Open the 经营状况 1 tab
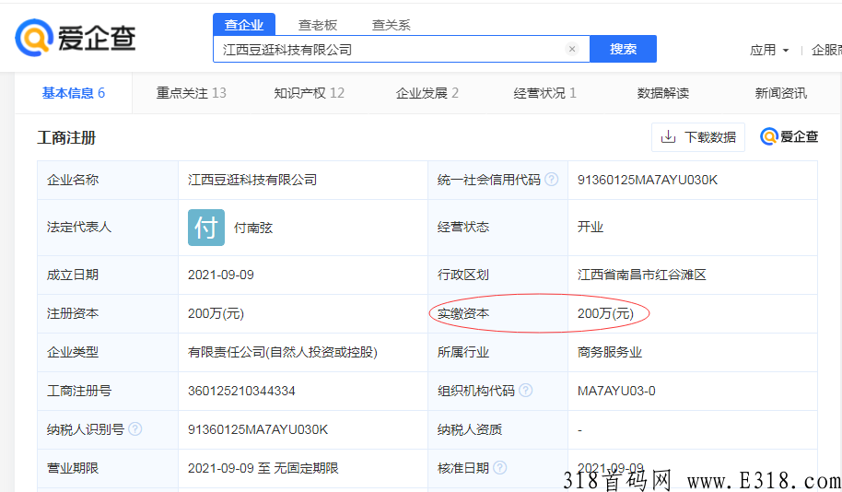This screenshot has height=492, width=842. [544, 93]
